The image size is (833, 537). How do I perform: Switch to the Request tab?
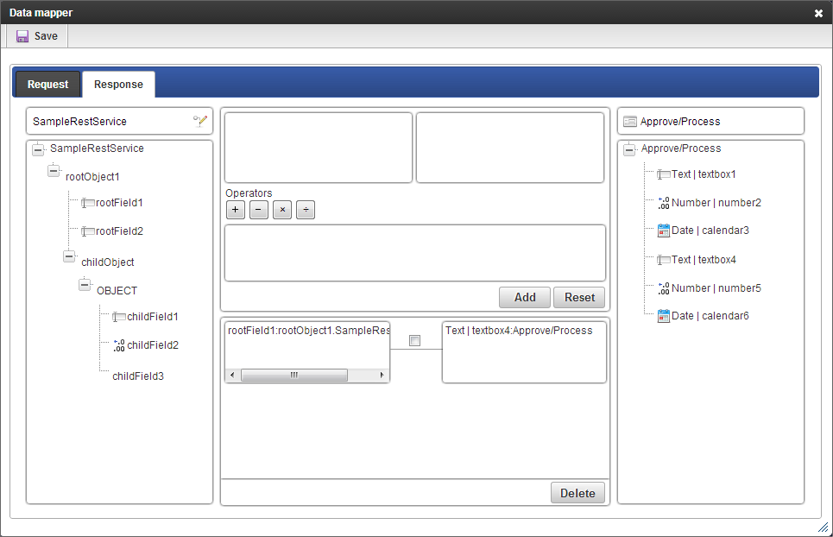tap(47, 85)
